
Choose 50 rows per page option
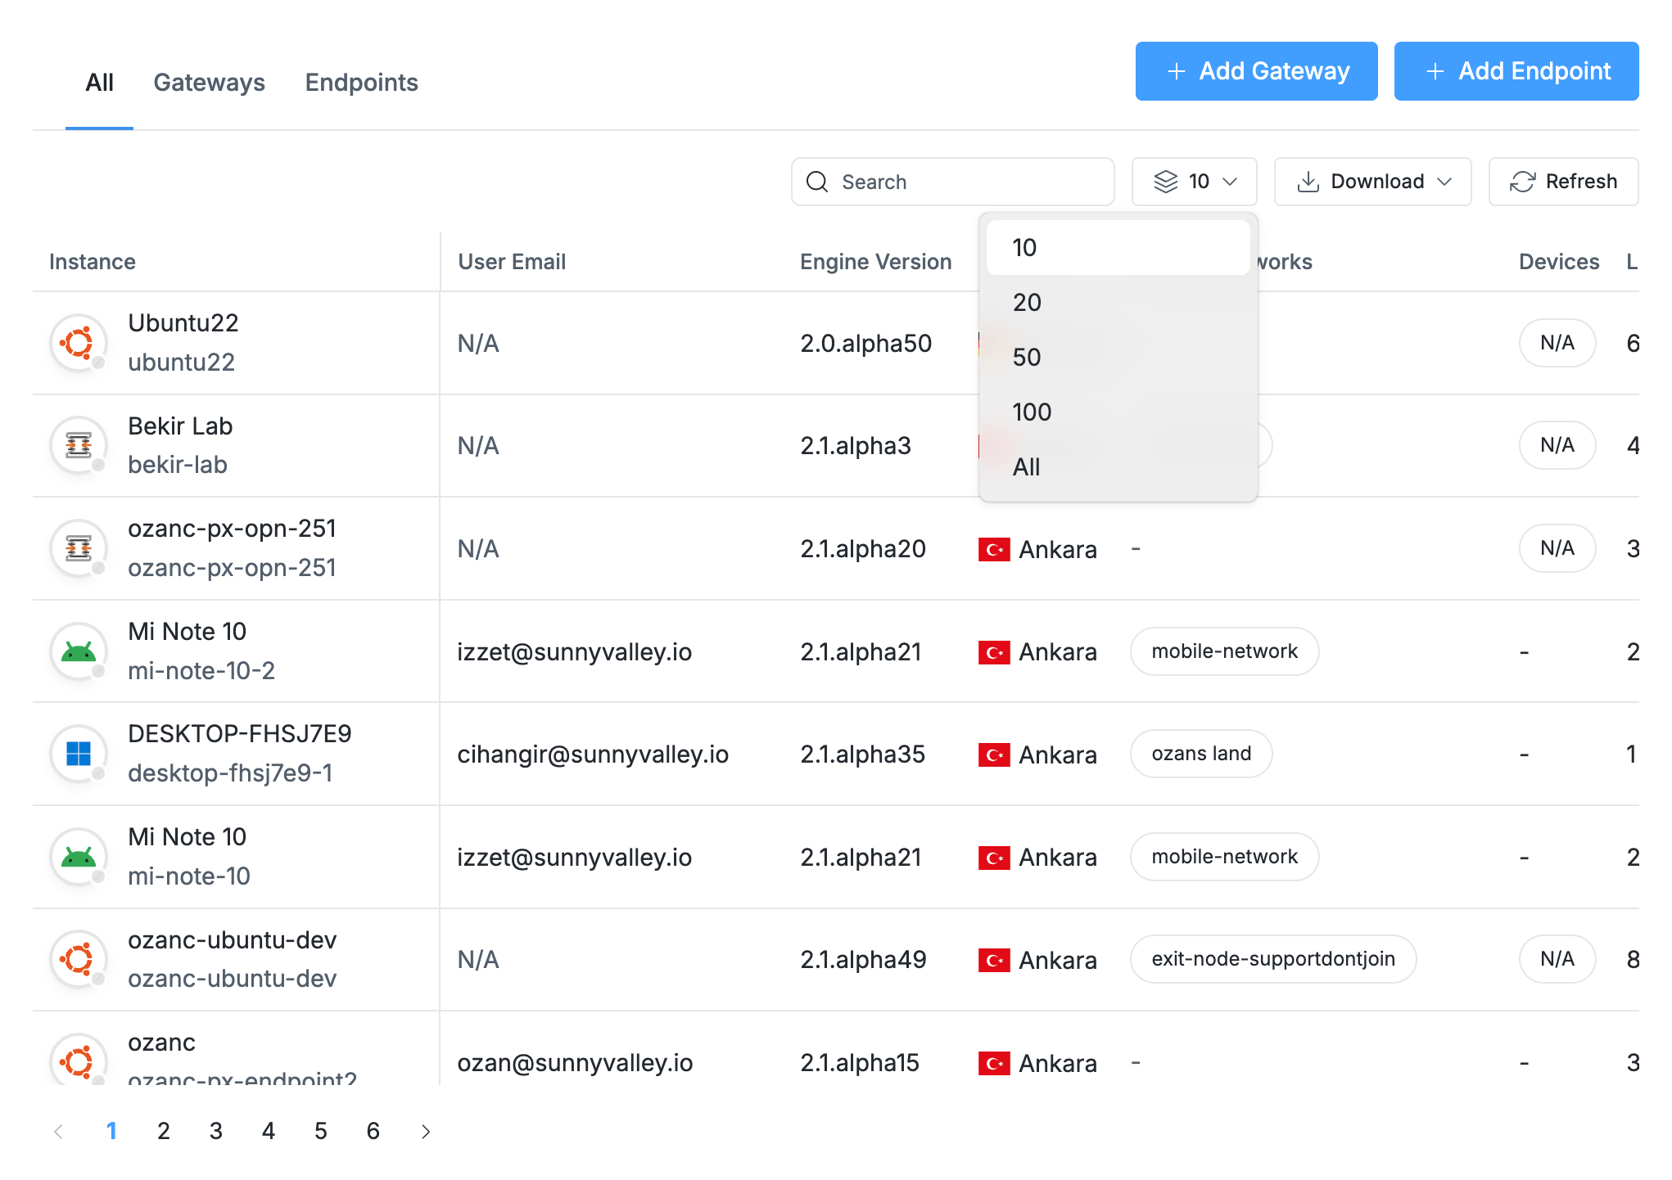coord(1027,358)
